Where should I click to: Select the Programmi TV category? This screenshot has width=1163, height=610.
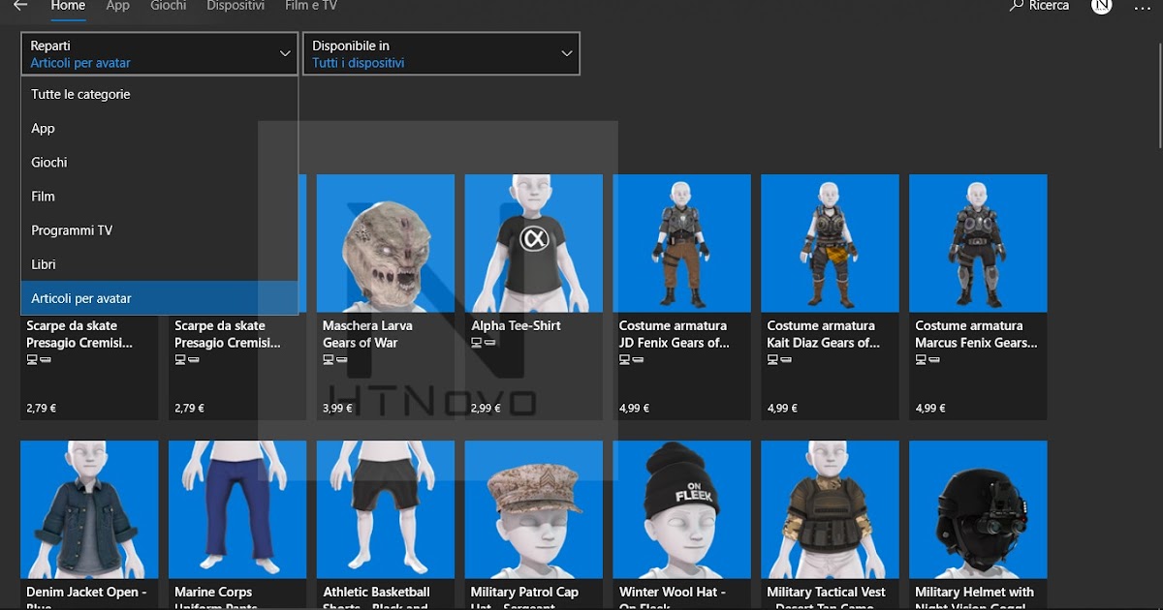(x=75, y=229)
